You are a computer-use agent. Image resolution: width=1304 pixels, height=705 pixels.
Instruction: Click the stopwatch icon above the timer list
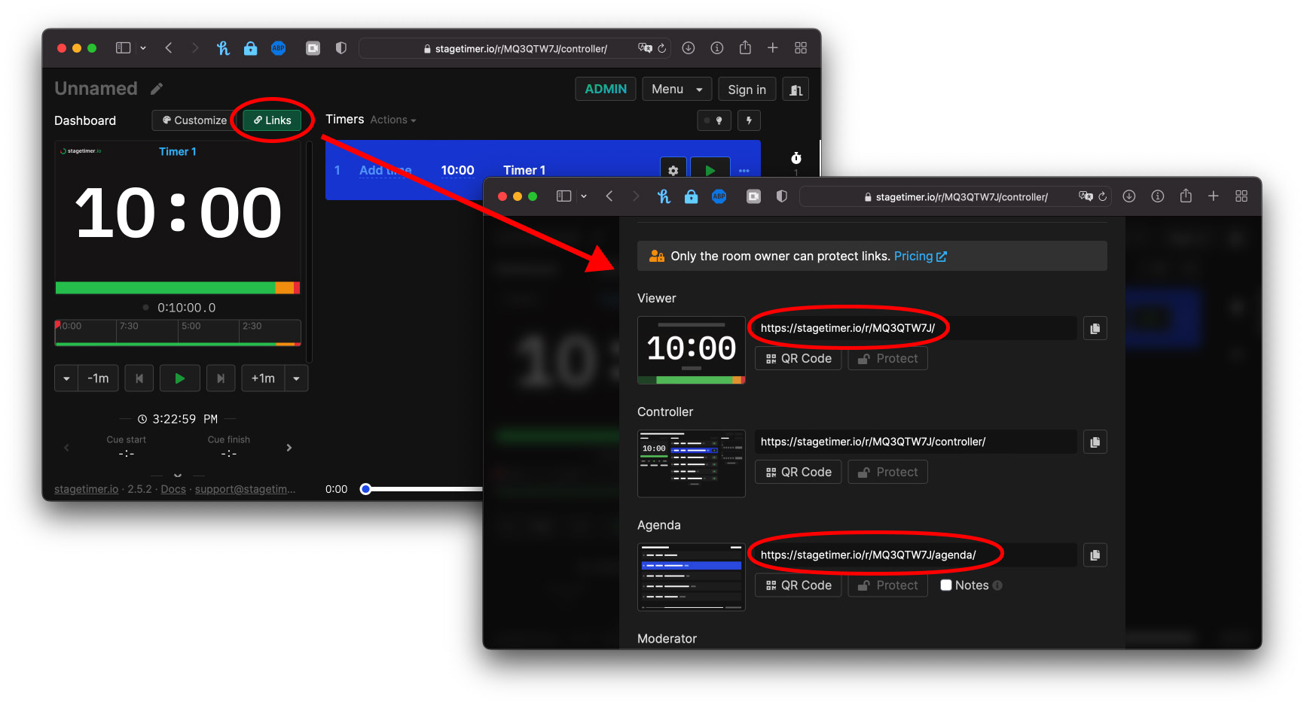pos(796,159)
